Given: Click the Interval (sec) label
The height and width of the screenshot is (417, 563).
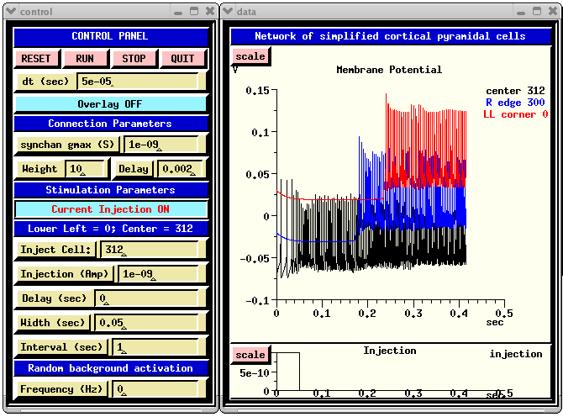Looking at the screenshot, I should coord(61,348).
